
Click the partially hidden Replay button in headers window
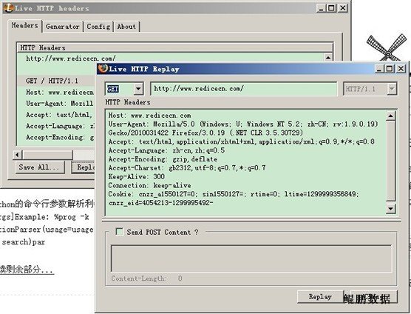tap(83, 167)
